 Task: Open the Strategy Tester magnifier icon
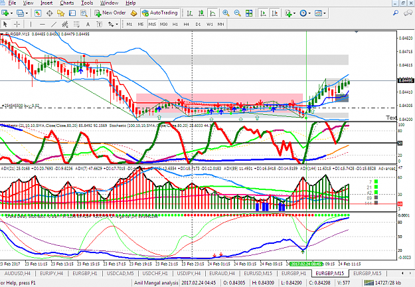(84, 13)
